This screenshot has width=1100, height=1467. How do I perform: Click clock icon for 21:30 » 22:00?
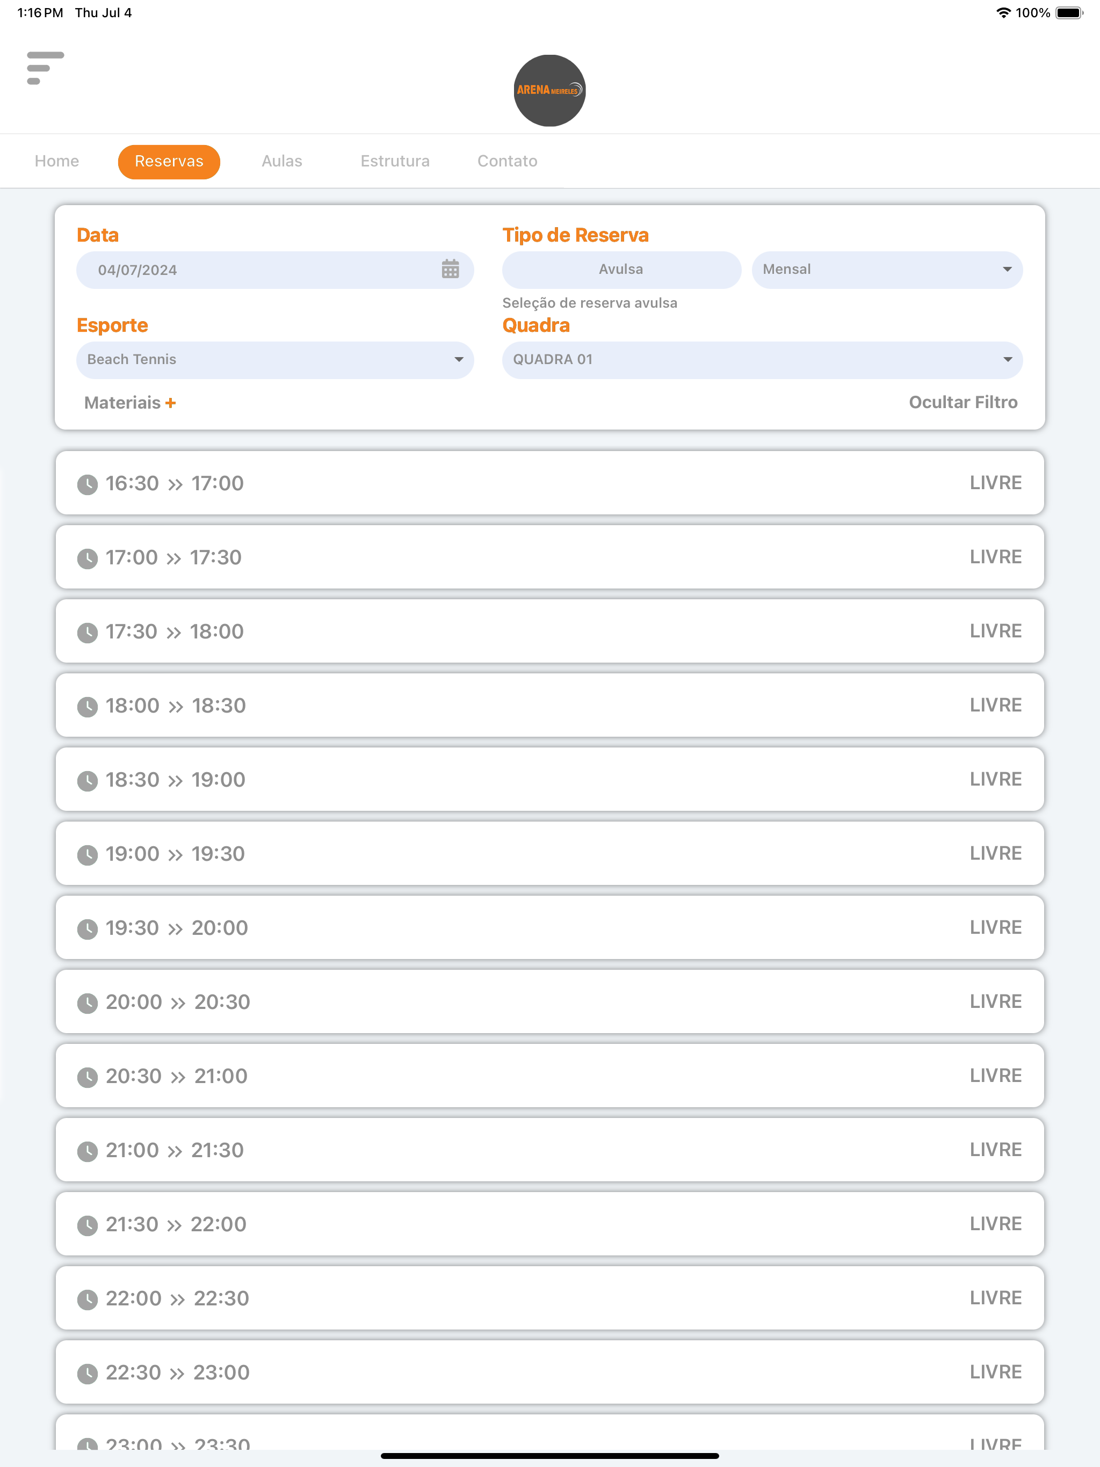pyautogui.click(x=88, y=1225)
